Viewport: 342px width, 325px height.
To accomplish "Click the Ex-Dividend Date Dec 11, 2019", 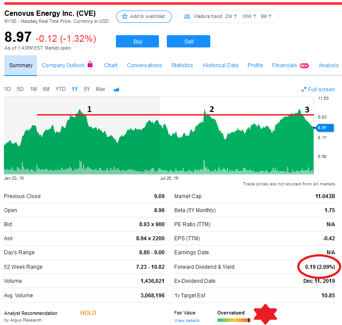I will [319, 281].
